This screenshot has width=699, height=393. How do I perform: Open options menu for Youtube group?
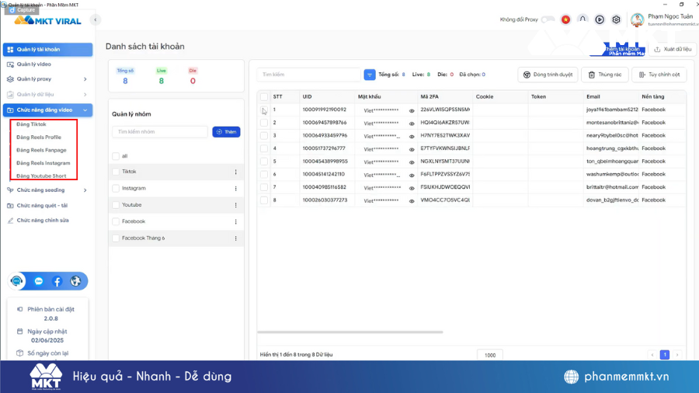point(236,205)
